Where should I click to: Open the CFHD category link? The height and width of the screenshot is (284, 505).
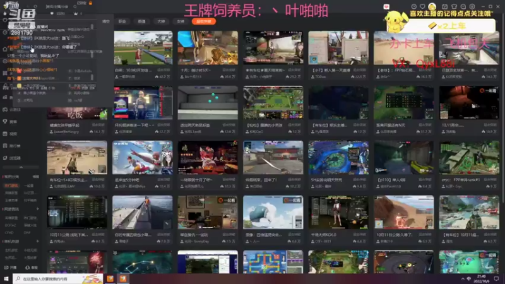point(9,232)
